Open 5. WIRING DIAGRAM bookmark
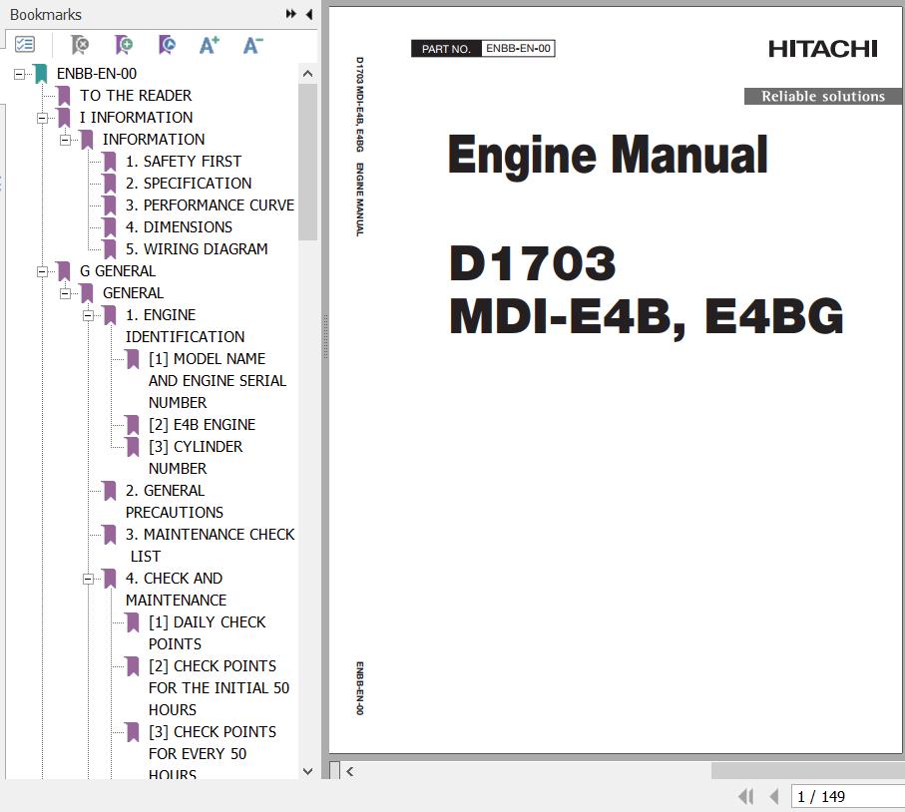The image size is (905, 812). 197,248
